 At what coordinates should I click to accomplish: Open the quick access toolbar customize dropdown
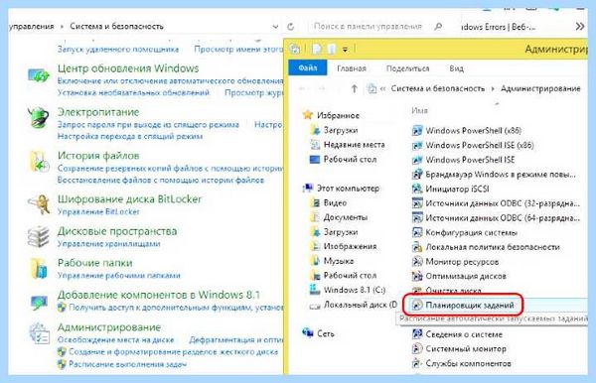tap(345, 50)
